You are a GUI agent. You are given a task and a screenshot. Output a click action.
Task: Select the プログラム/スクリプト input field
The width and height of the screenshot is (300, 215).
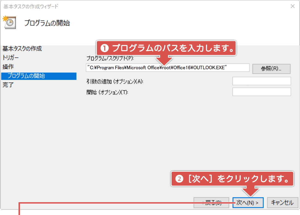(x=167, y=67)
